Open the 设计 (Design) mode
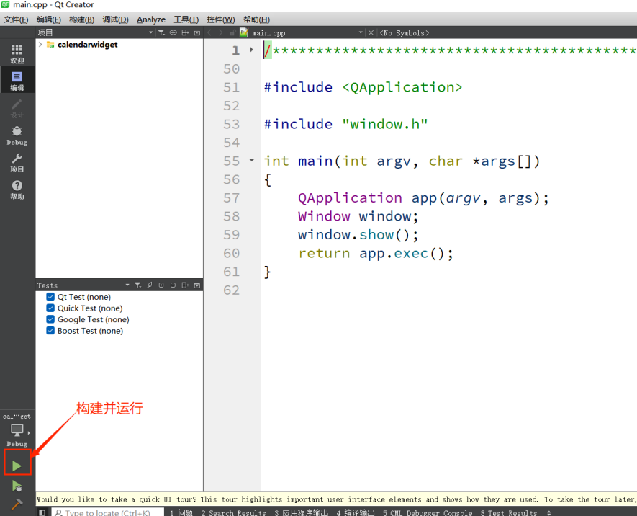The width and height of the screenshot is (637, 516). (17, 108)
